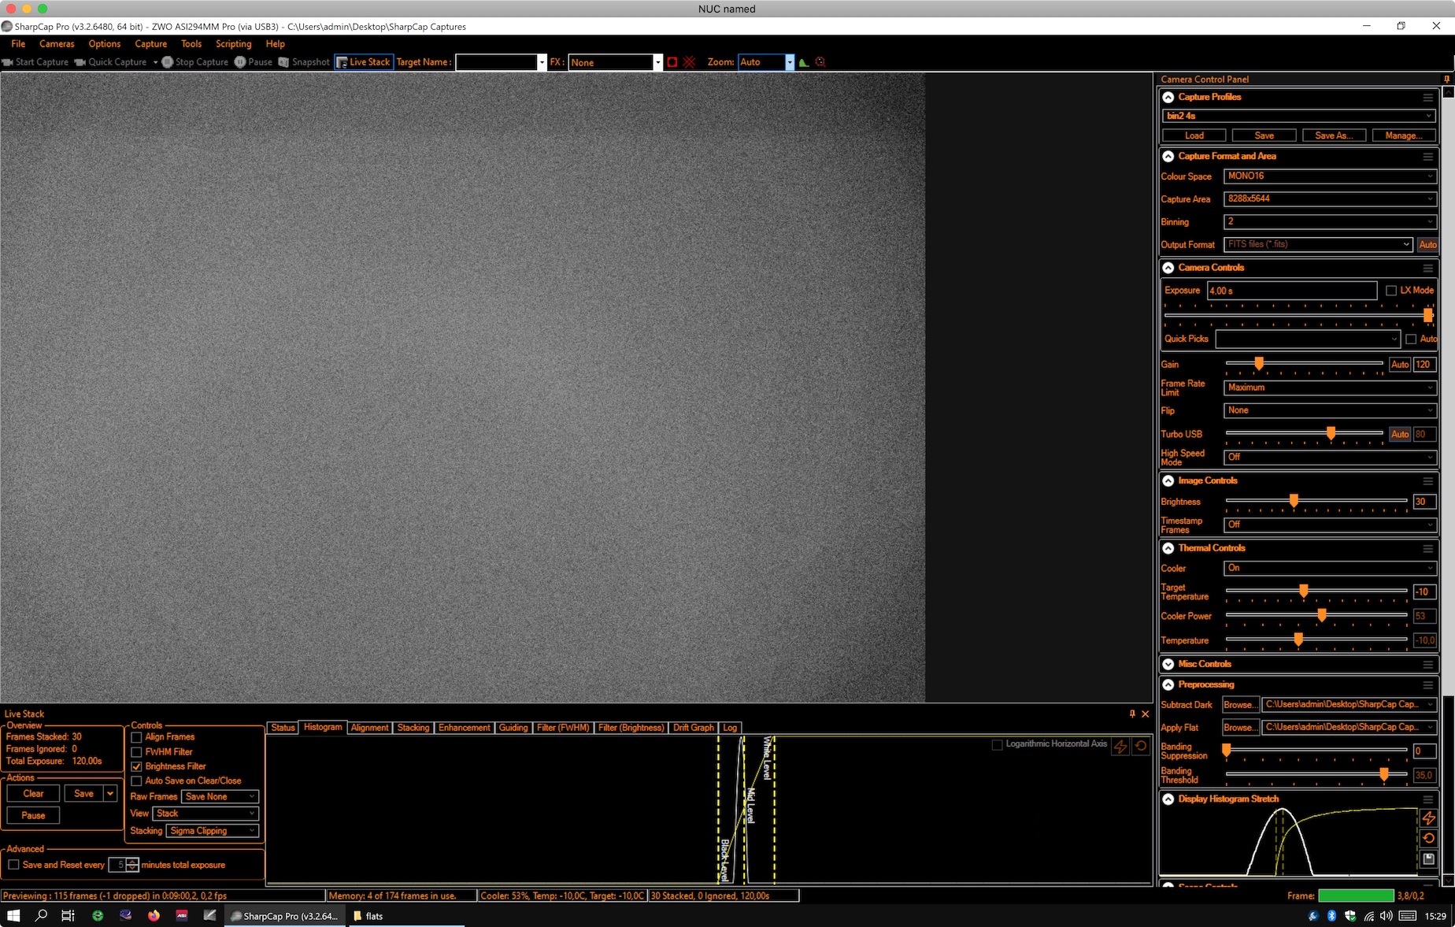Open the Stacking Sigma Clipping dropdown
Viewport: 1455px width, 927px height.
click(213, 831)
